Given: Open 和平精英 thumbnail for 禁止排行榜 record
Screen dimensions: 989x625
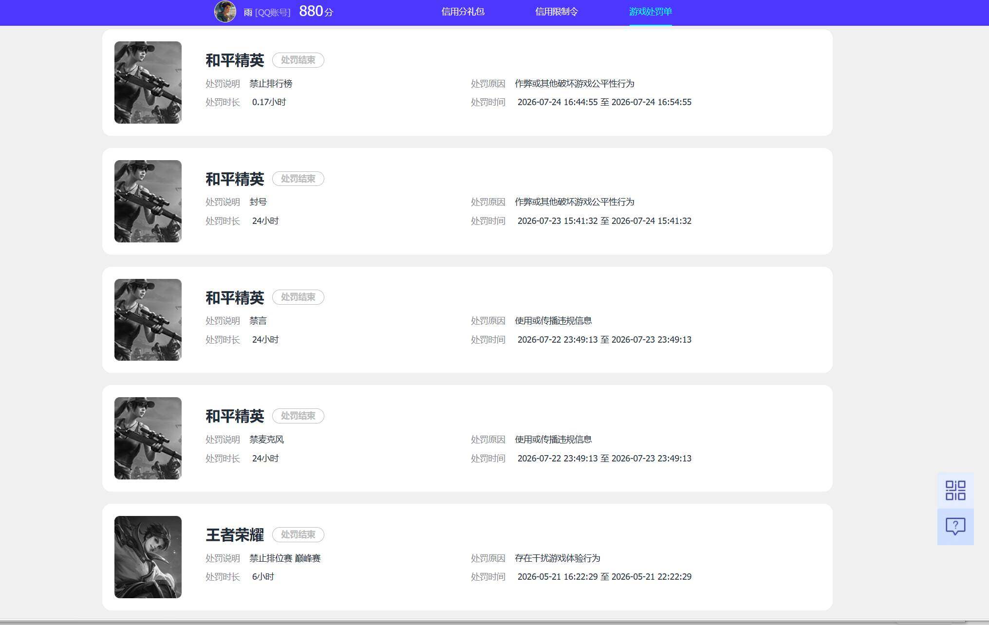Looking at the screenshot, I should (148, 82).
